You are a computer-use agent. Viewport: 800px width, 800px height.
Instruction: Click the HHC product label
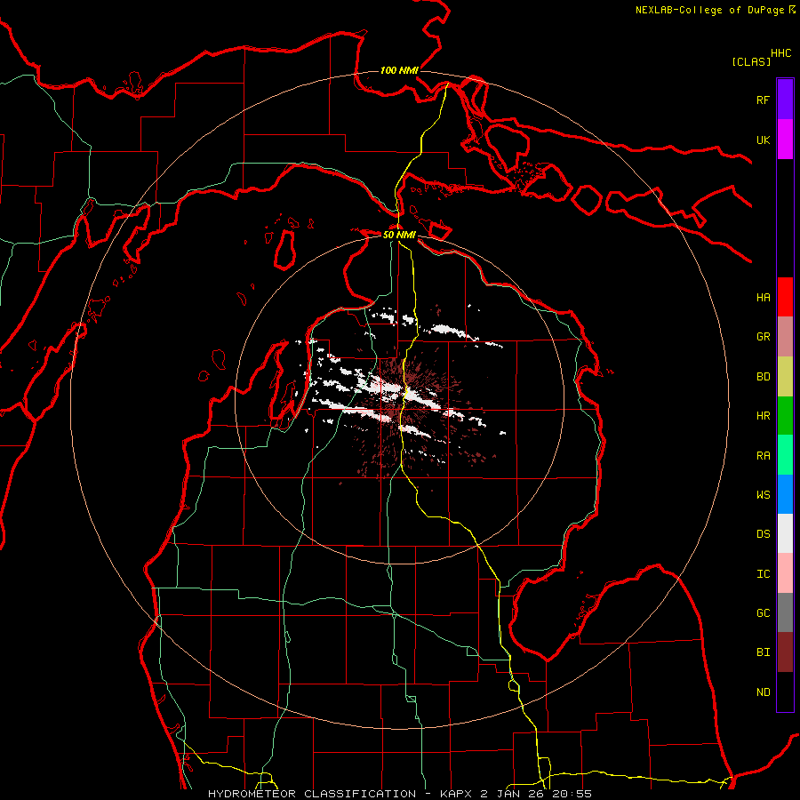780,53
